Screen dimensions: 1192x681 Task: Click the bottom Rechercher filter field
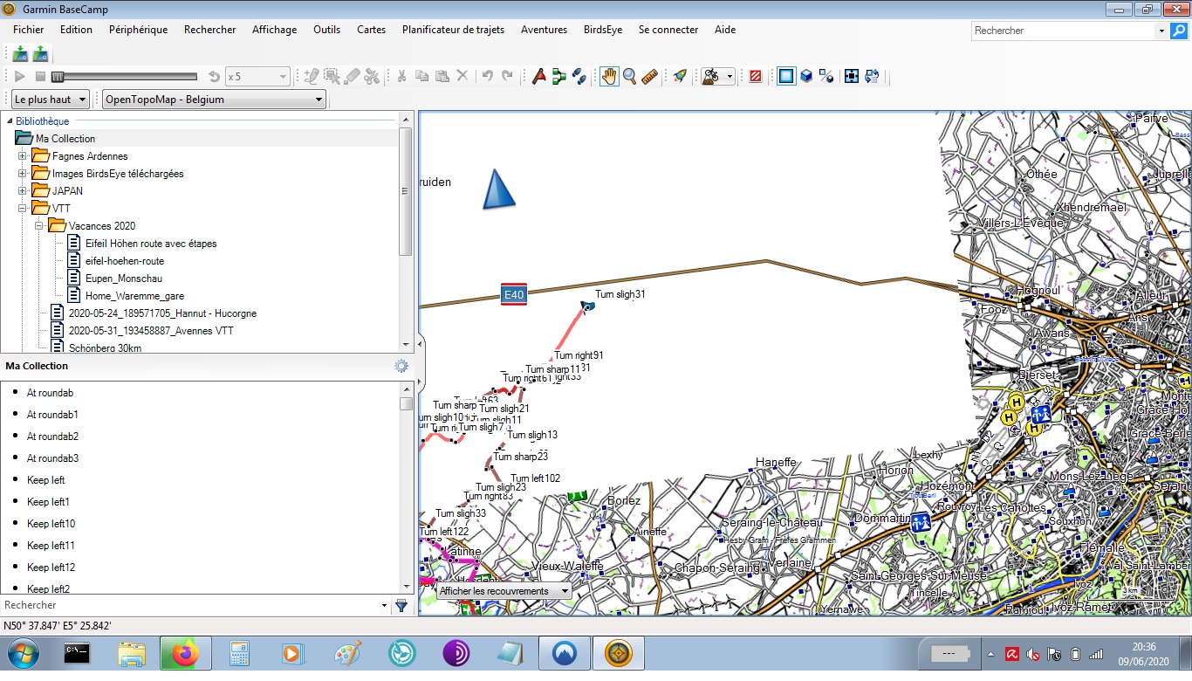tap(190, 605)
